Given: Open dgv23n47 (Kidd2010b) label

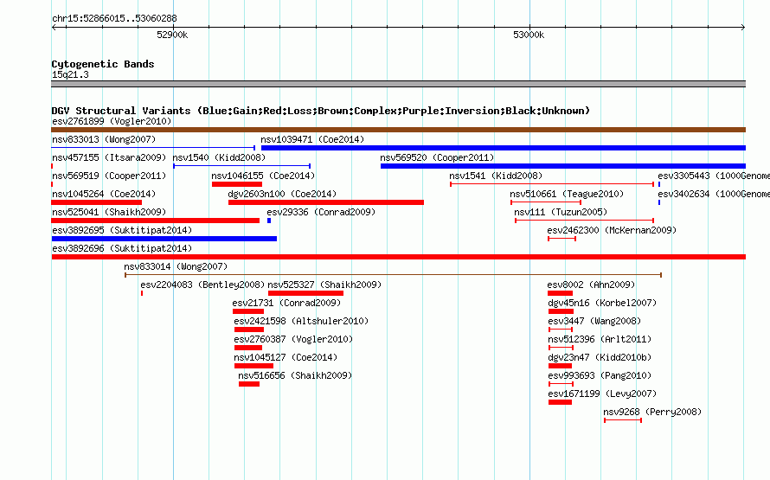Looking at the screenshot, I should [x=600, y=357].
